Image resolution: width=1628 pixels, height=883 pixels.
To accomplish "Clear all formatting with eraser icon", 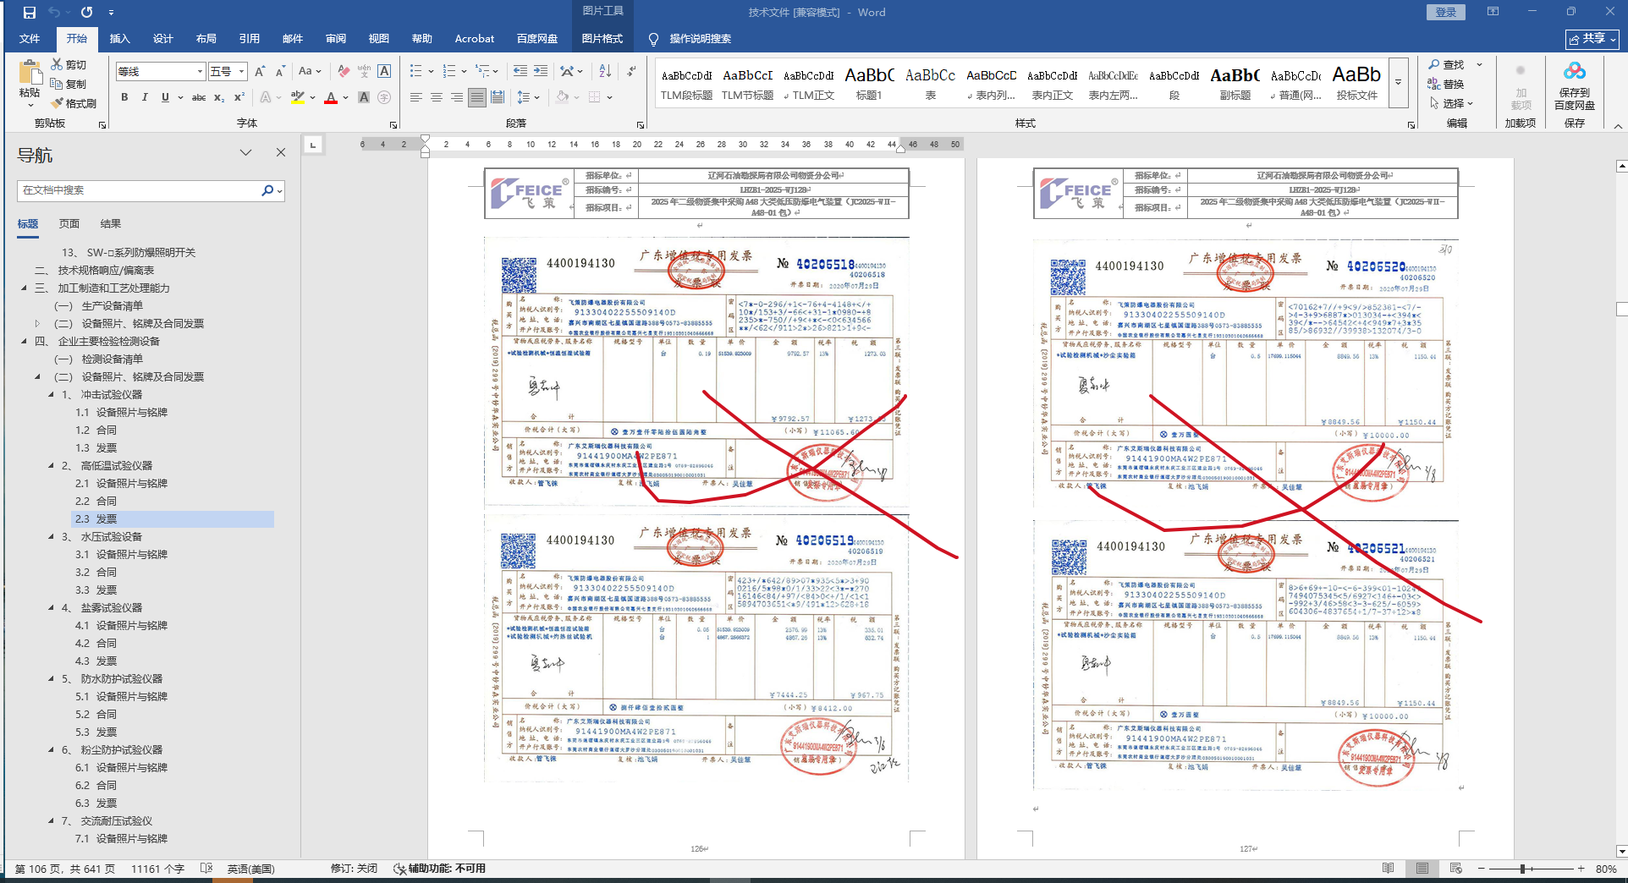I will click(343, 72).
